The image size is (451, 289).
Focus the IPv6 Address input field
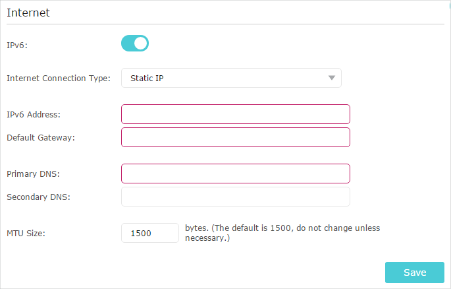[236, 114]
